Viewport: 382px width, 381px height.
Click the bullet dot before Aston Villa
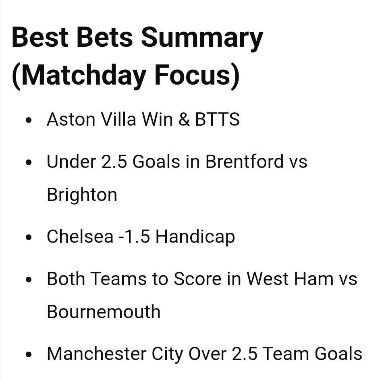28,120
